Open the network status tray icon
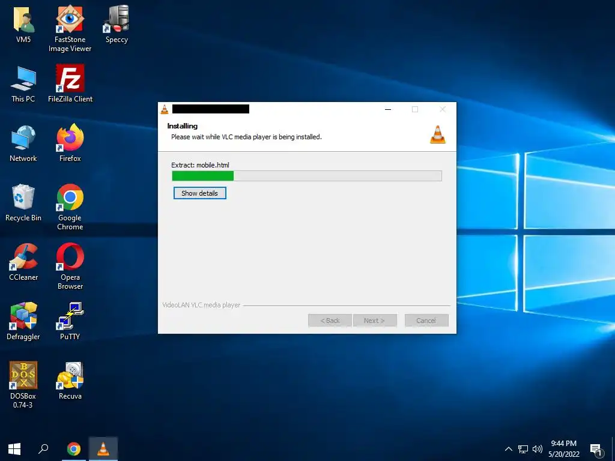Screen dimensions: 615x461 (x=523, y=449)
